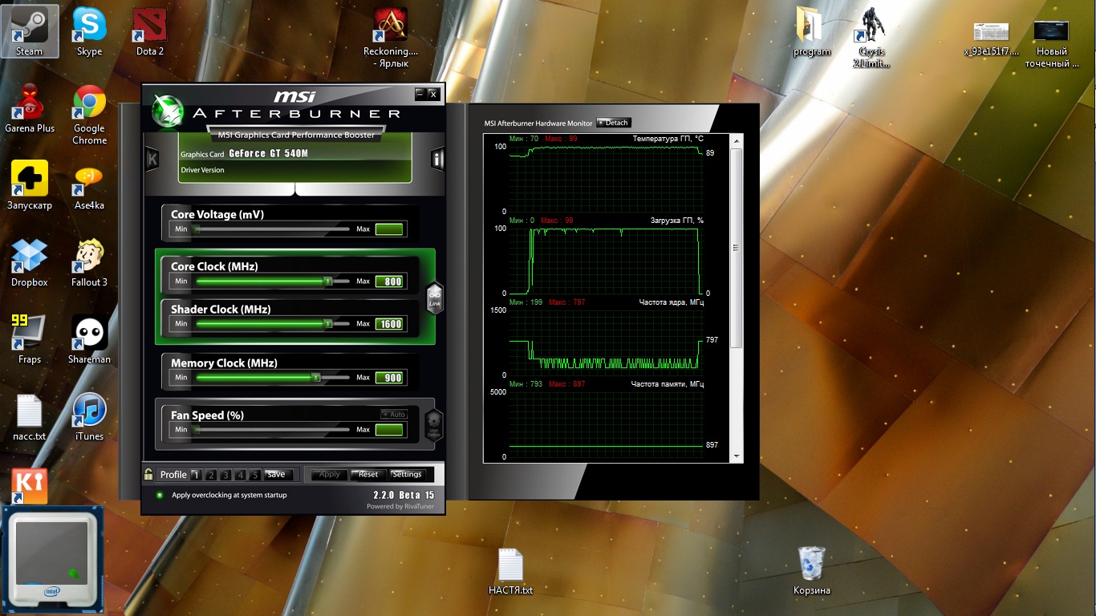Click the hardware monitor scroll-down arrow
Viewport: 1096px width, 616px height.
(737, 456)
